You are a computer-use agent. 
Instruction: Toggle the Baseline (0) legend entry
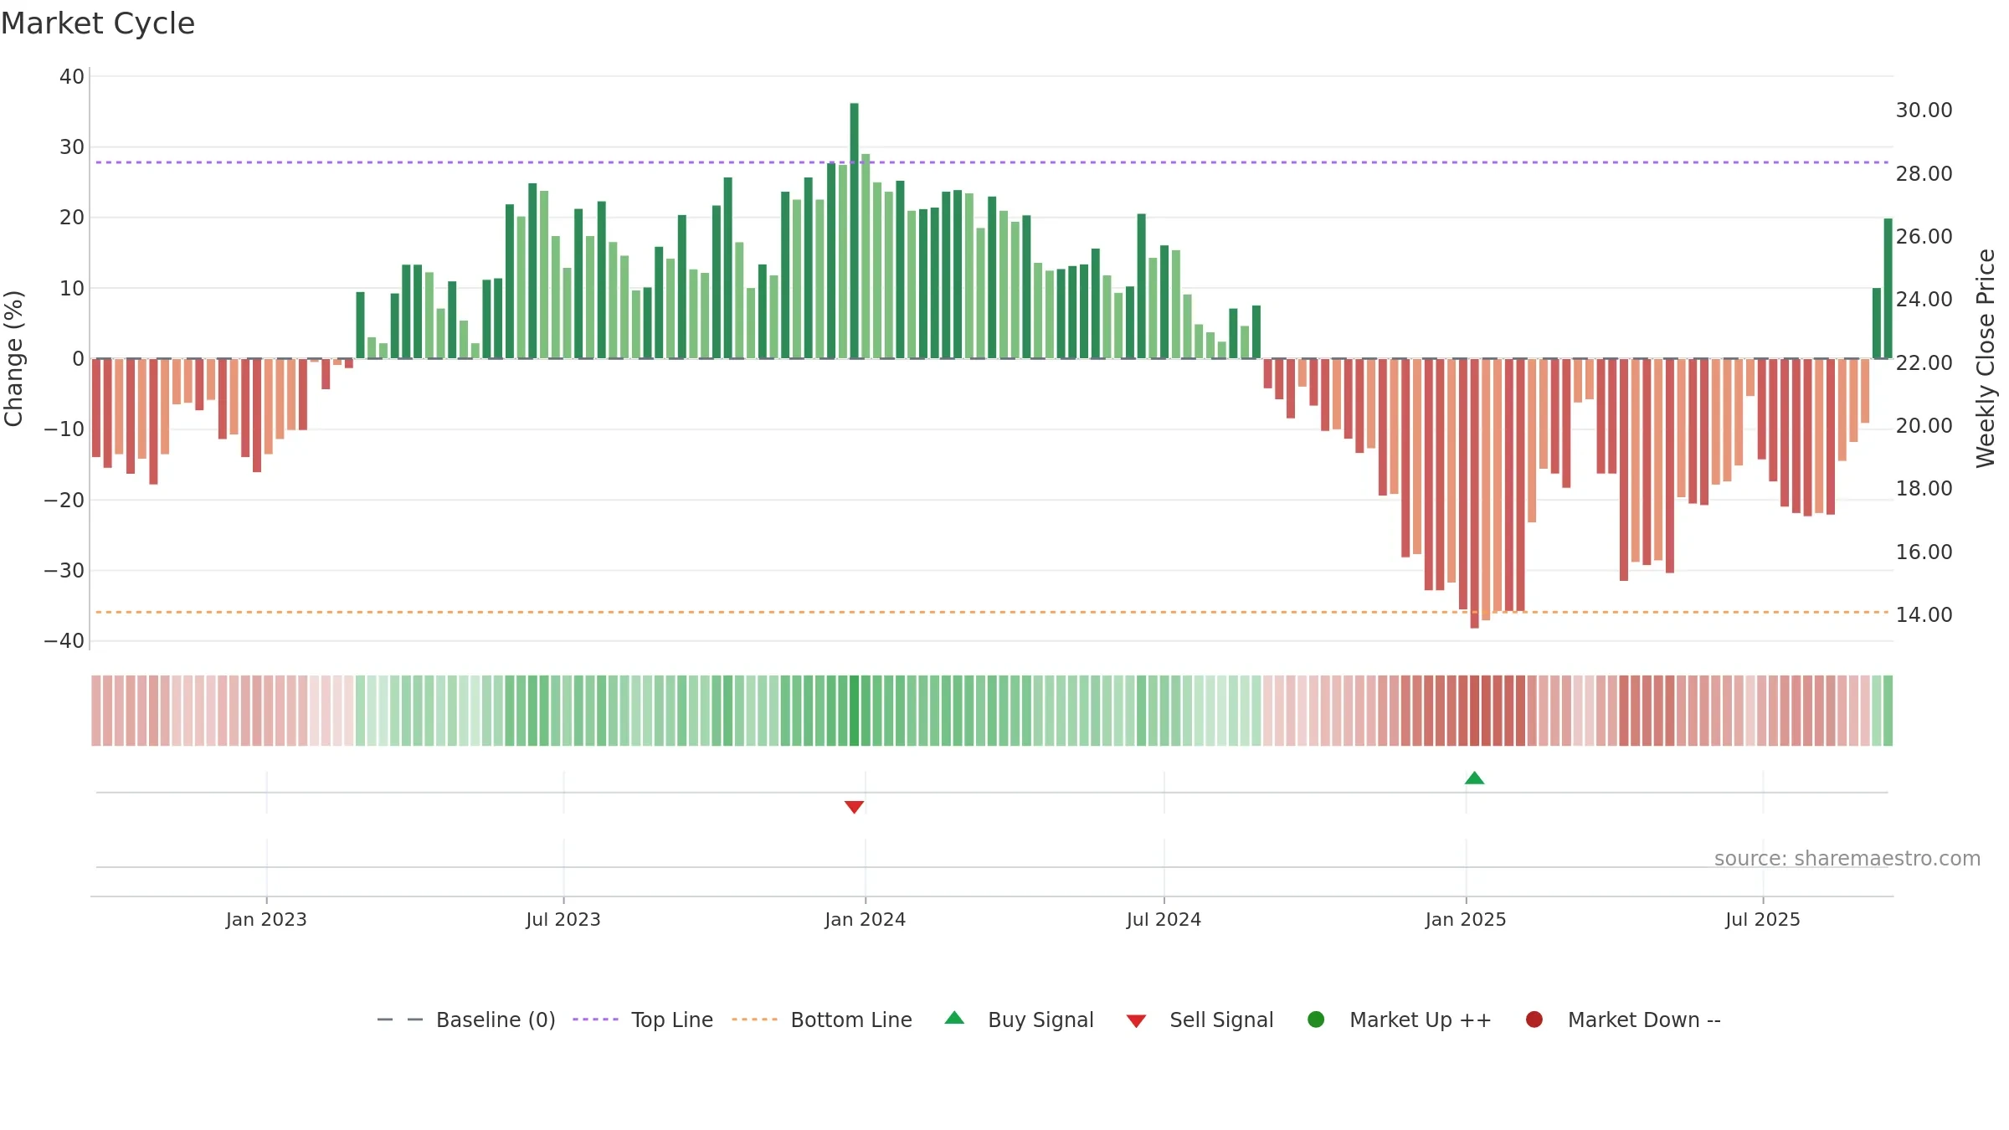pos(466,1020)
